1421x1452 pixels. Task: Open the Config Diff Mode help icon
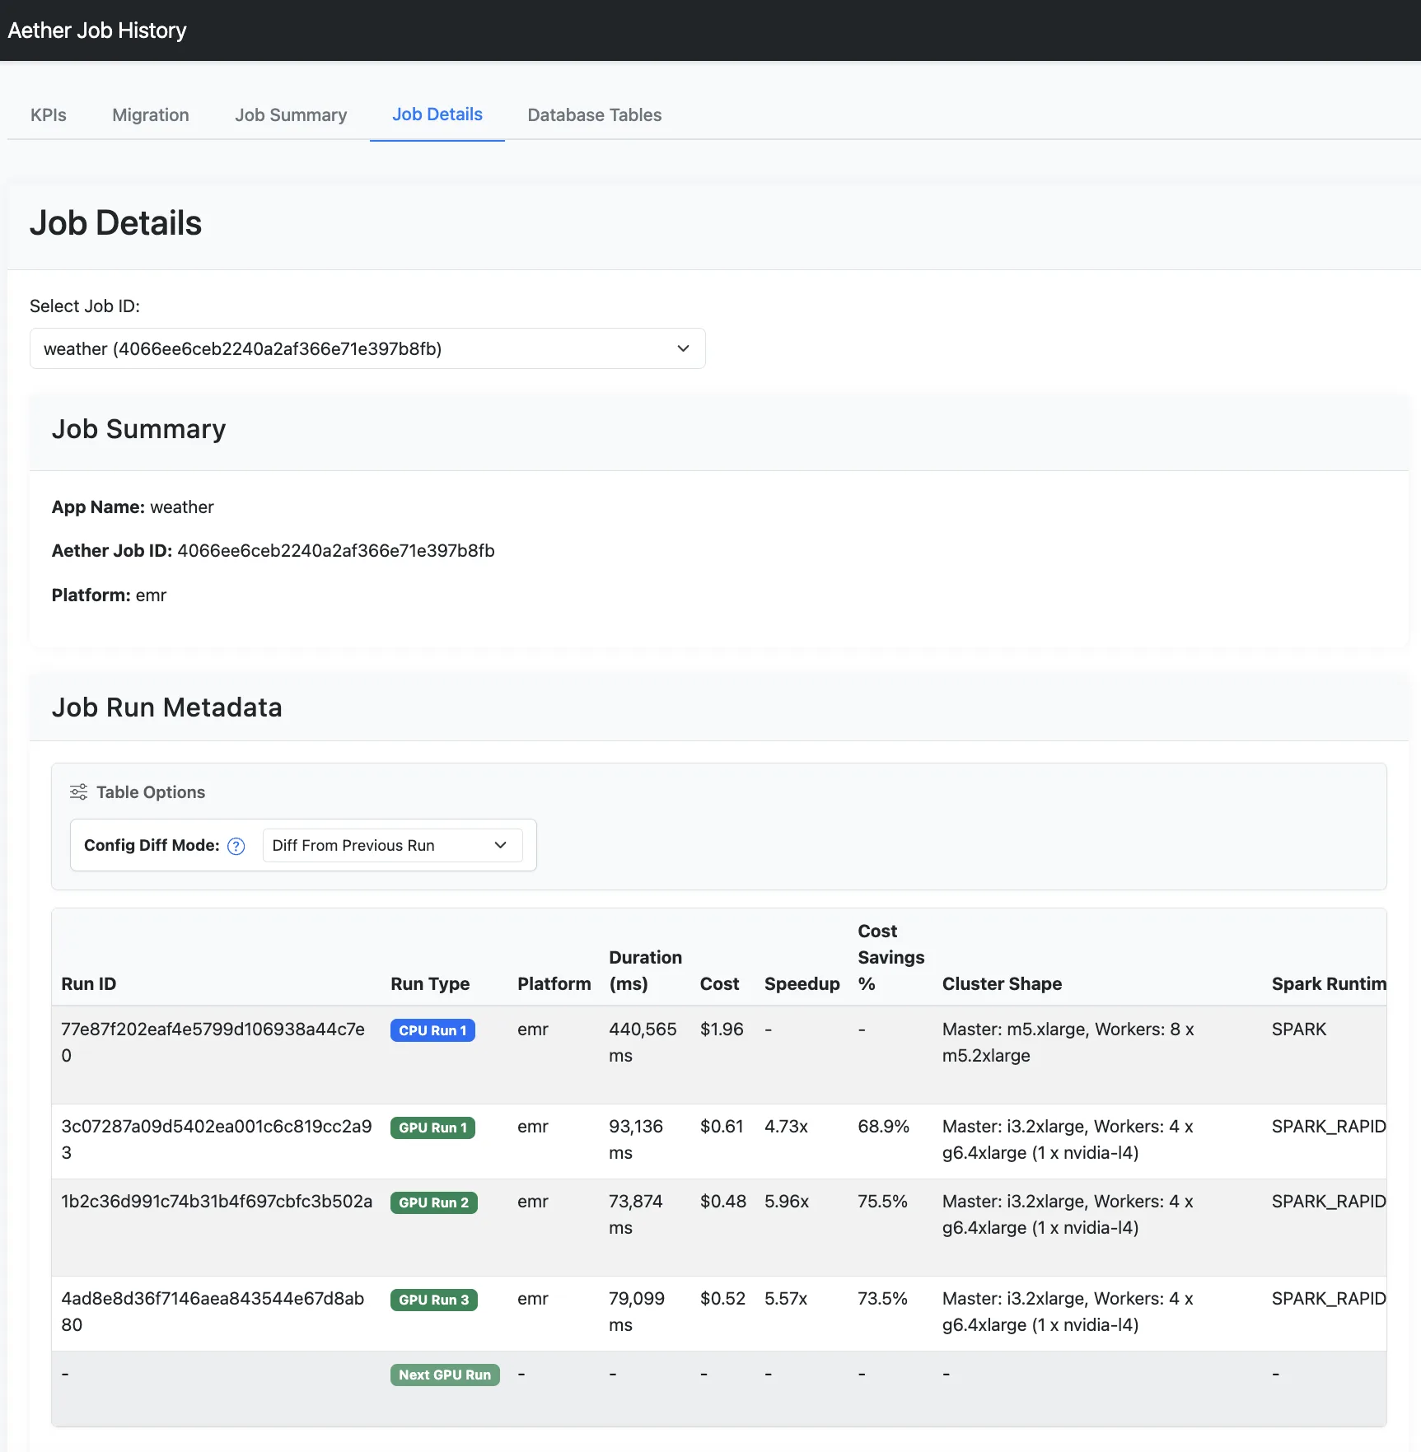point(235,845)
